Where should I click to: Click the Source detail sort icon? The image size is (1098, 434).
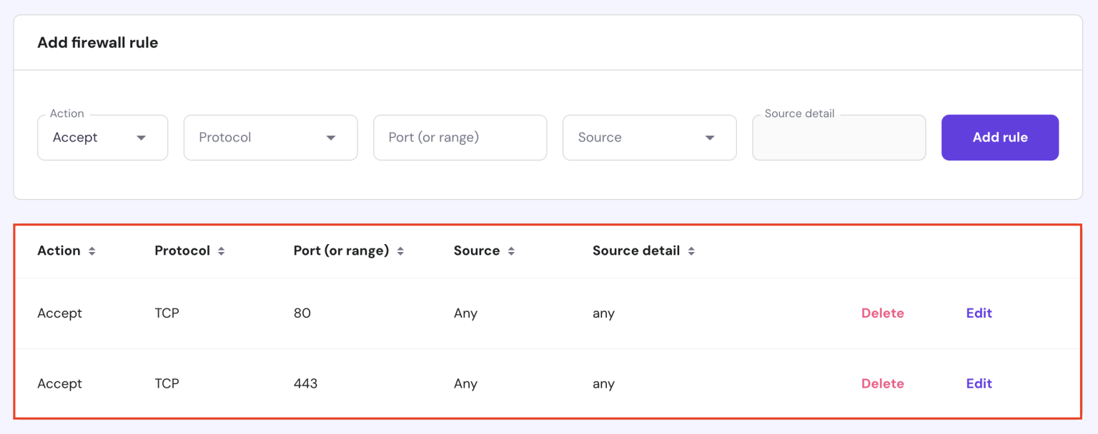[x=691, y=251]
